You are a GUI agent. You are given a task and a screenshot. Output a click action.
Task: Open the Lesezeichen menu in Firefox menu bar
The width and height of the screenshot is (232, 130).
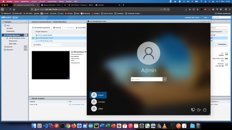(x=52, y=2)
